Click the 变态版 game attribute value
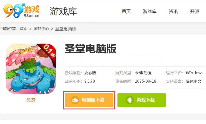 [x=90, y=73]
